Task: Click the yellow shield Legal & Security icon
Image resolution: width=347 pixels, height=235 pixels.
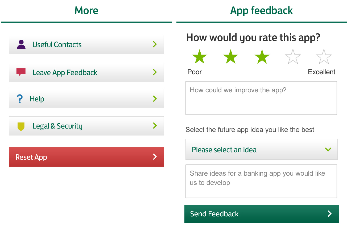Action: tap(21, 126)
